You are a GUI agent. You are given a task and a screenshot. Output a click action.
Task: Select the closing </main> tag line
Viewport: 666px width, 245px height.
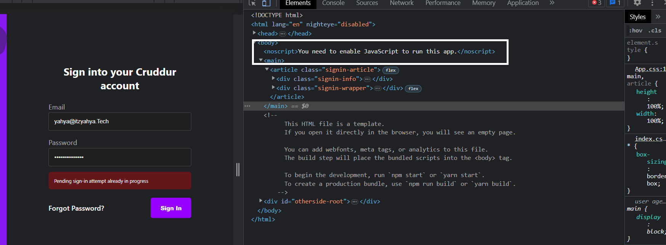tap(276, 106)
